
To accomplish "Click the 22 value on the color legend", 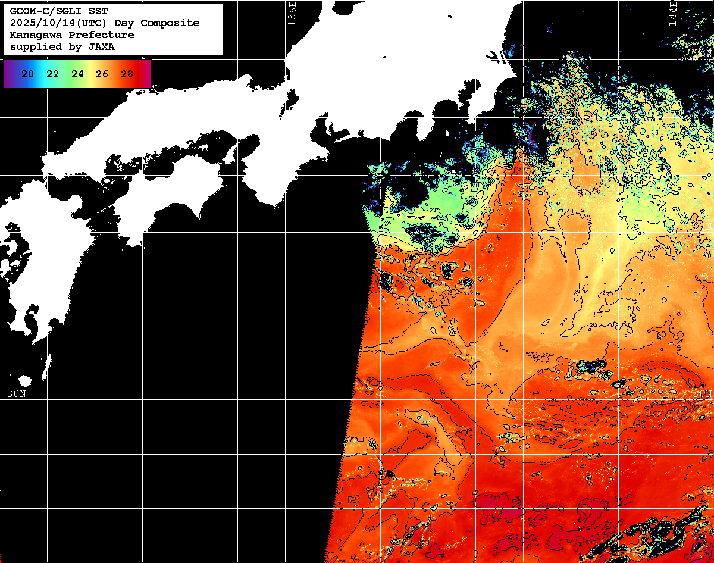I will coord(52,74).
